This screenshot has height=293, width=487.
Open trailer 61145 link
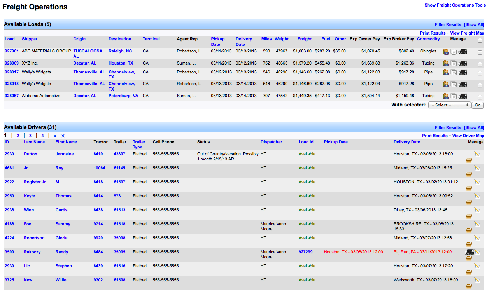click(119, 168)
